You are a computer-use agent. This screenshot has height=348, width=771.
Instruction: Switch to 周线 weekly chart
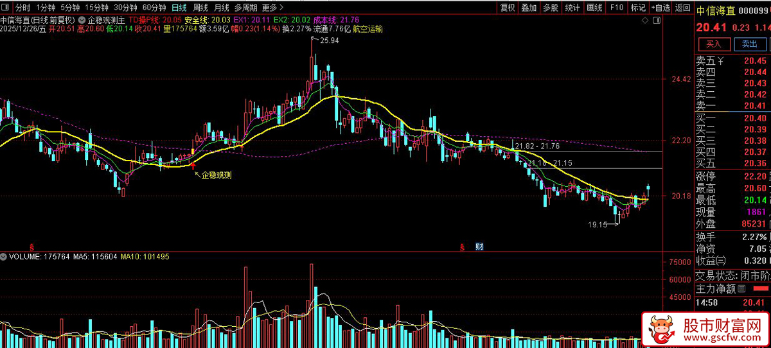pos(200,8)
